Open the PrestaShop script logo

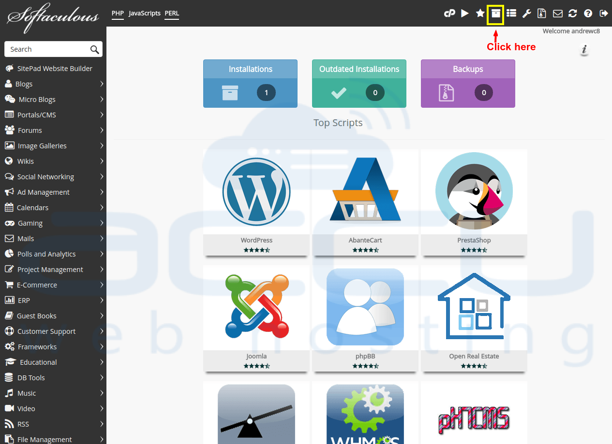point(474,191)
